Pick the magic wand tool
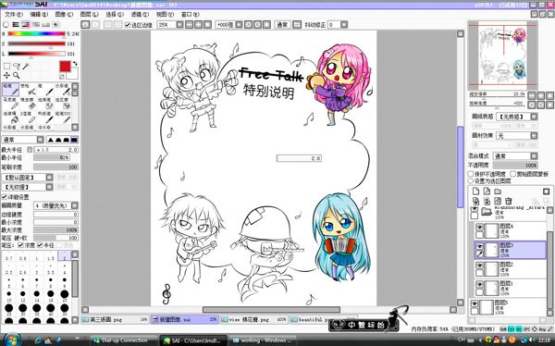 tap(26, 67)
